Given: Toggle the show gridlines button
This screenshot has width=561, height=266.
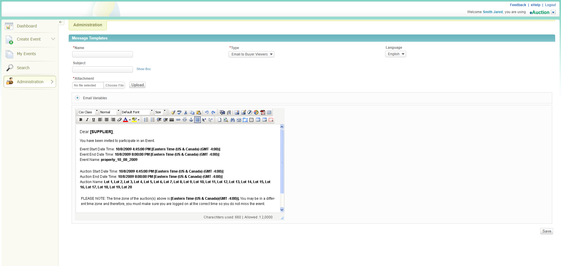Looking at the screenshot, I should coord(198,120).
